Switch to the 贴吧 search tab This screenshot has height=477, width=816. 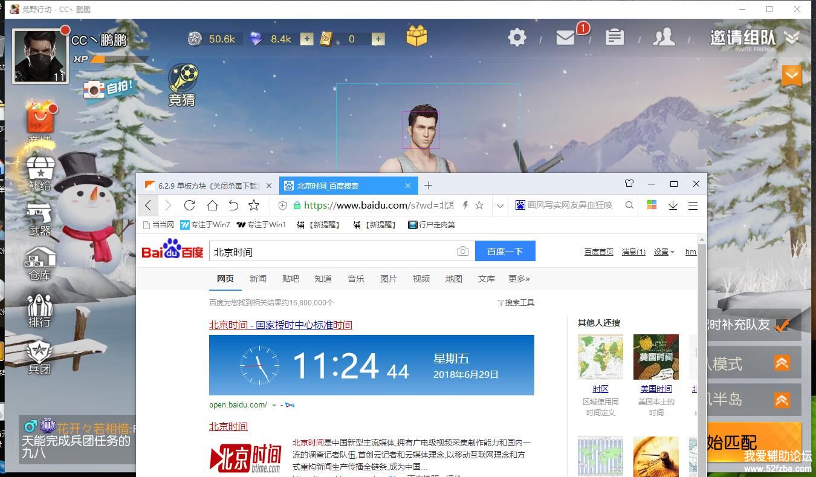click(x=291, y=279)
